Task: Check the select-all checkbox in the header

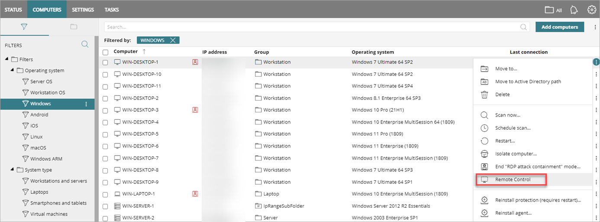Action: [105, 52]
